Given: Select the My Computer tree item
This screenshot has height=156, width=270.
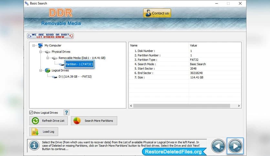Looking at the screenshot, I should (x=53, y=45).
